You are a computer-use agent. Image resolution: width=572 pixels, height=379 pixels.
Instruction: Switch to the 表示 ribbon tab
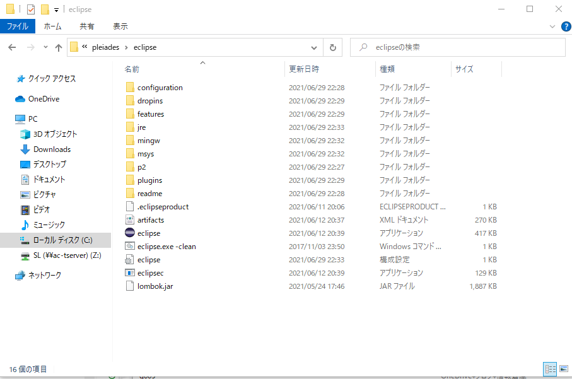click(x=120, y=26)
